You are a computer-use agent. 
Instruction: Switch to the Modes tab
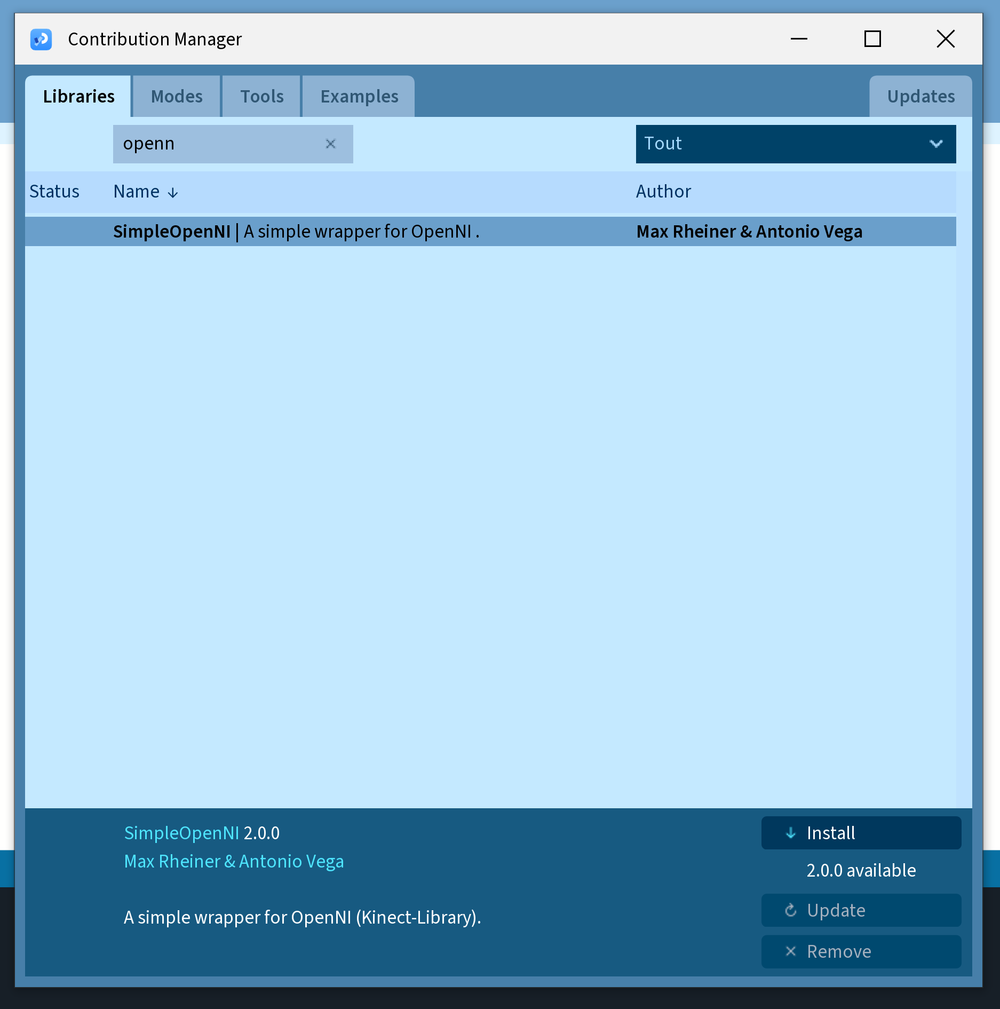[x=177, y=97]
